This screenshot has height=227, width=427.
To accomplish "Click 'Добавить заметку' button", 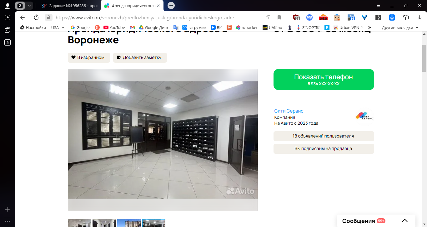I will click(x=140, y=57).
